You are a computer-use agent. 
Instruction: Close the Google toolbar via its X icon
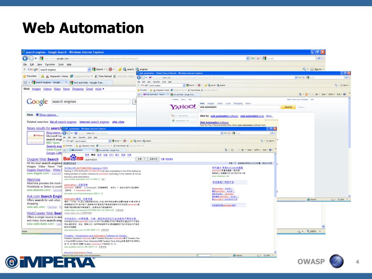(24, 69)
